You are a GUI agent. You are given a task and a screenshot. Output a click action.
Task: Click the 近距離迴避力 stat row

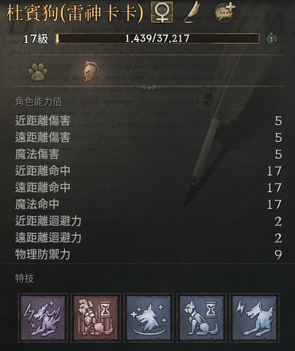pos(149,221)
